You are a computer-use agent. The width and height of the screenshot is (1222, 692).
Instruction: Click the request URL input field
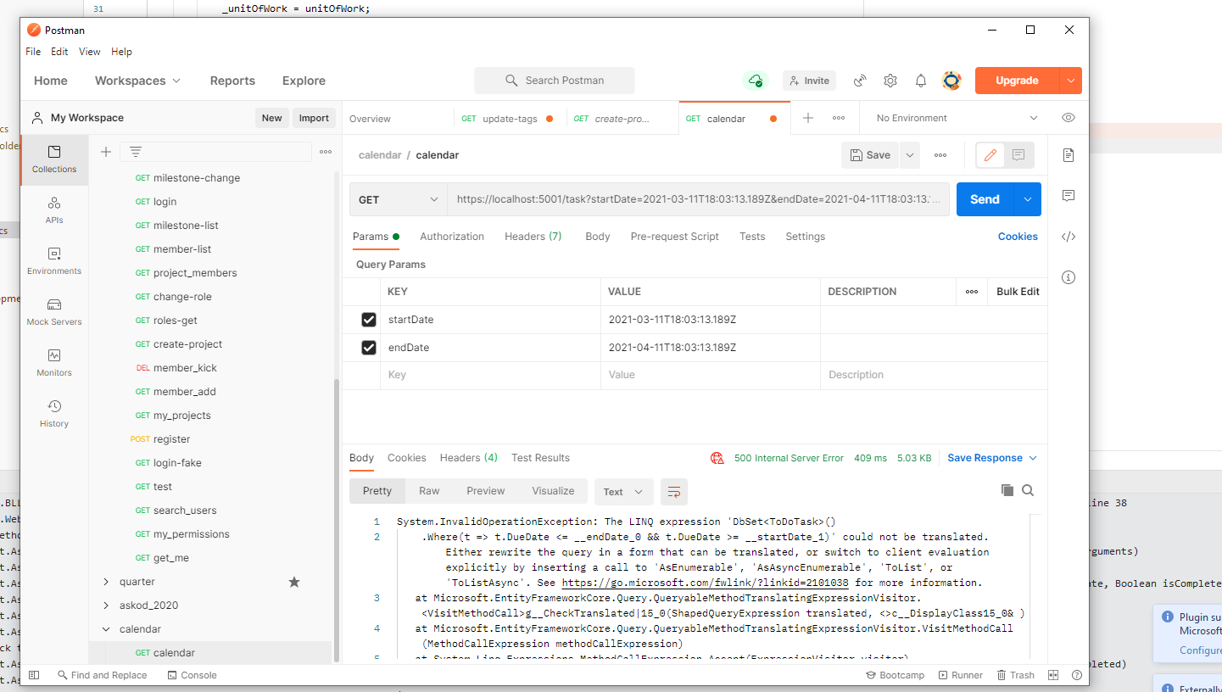pos(699,199)
